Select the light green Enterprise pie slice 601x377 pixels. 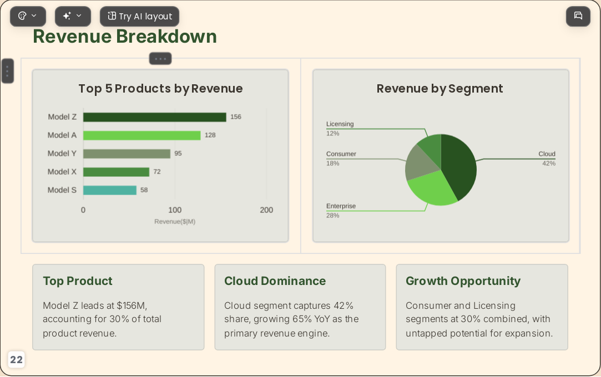[x=433, y=187]
